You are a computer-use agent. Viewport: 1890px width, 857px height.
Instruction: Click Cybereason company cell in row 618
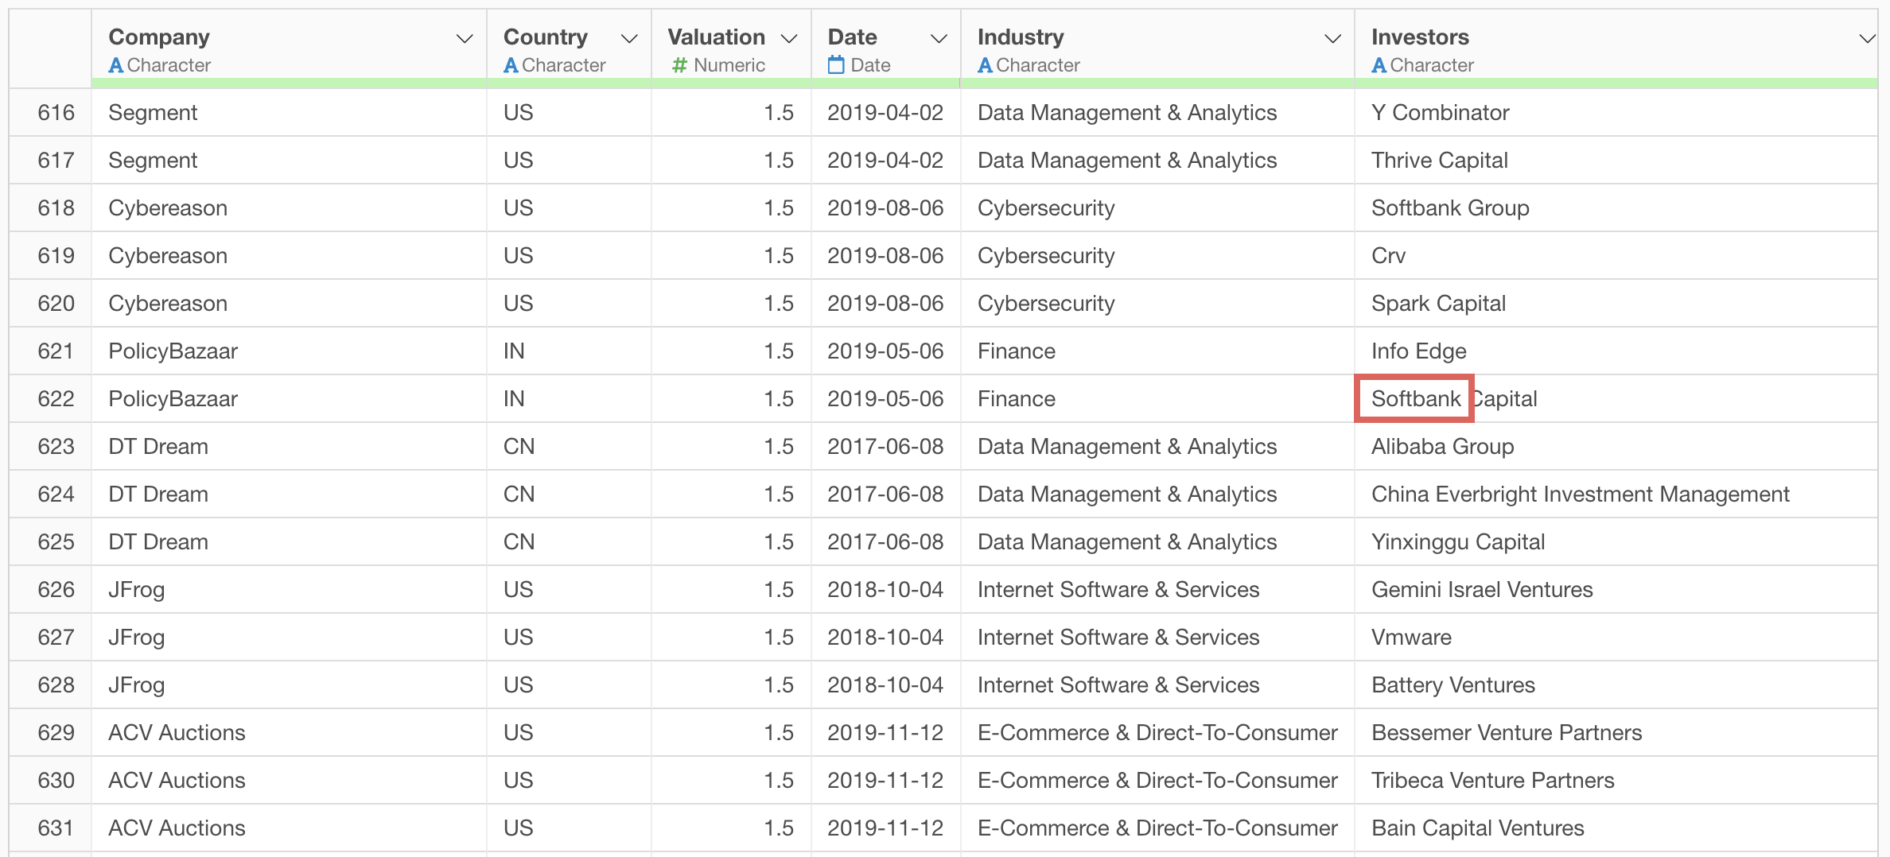tap(289, 207)
